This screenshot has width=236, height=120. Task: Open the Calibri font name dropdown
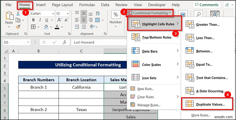click(53, 14)
